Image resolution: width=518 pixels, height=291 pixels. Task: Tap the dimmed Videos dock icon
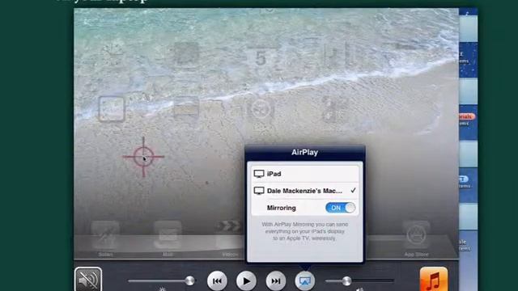pos(229,235)
